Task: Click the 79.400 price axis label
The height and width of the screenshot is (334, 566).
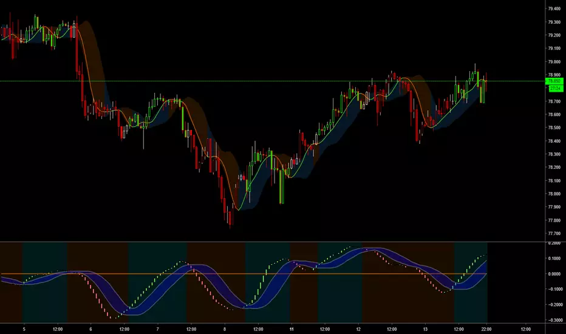Action: 554,9
